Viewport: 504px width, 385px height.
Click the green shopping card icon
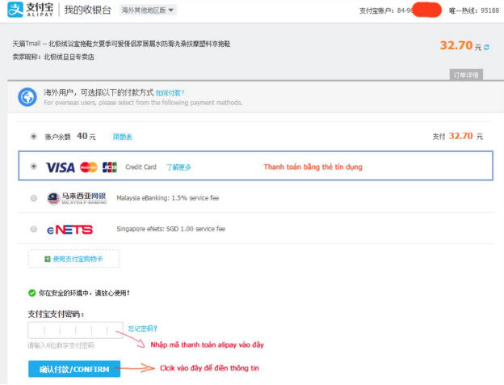(x=48, y=259)
